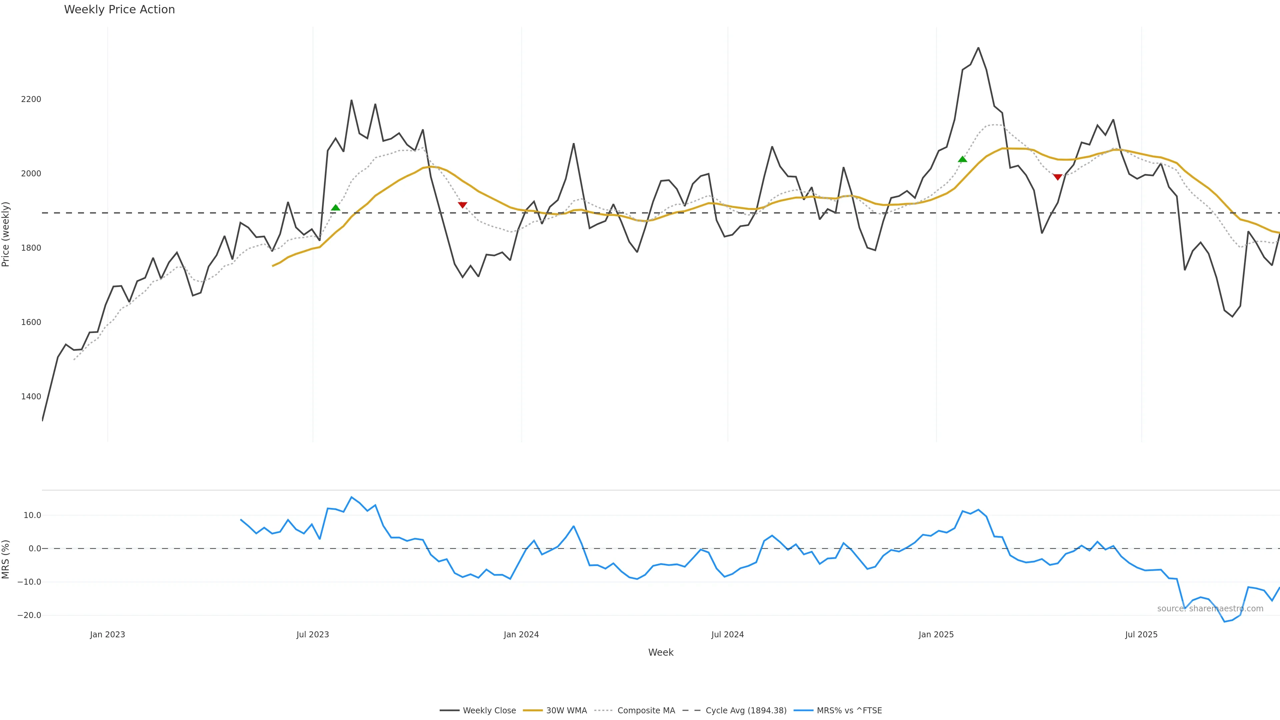This screenshot has height=720, width=1280.
Task: Click the green up-triangle marker near July 2023
Action: 335,208
